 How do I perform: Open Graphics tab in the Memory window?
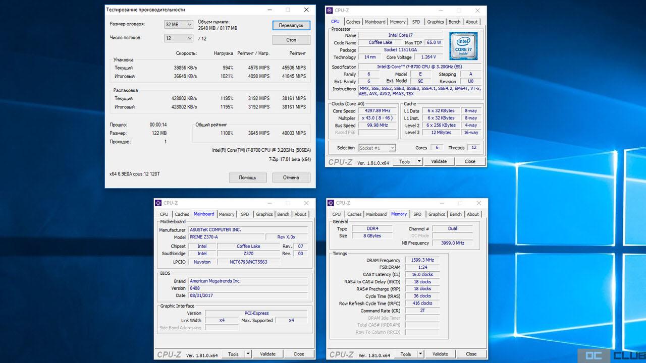437,214
